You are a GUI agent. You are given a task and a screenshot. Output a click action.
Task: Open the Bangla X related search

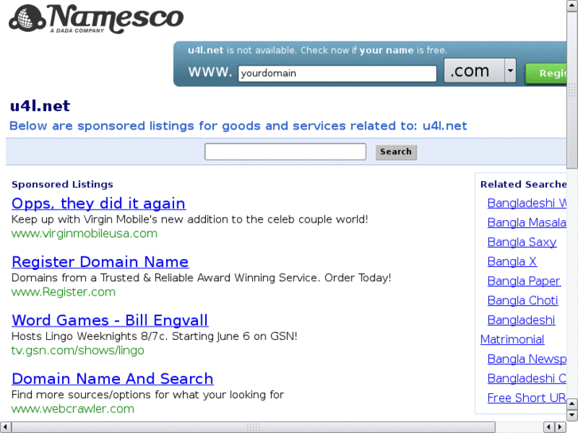pos(512,261)
